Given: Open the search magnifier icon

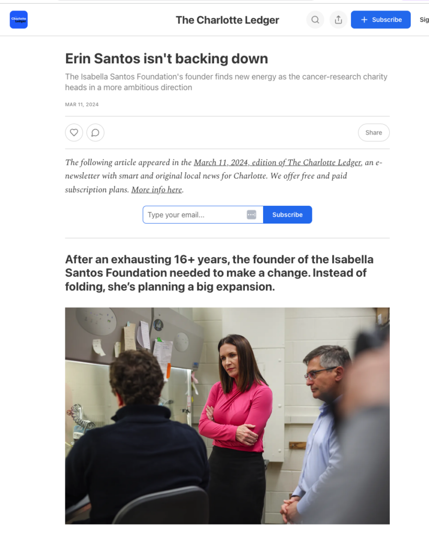Looking at the screenshot, I should point(315,20).
